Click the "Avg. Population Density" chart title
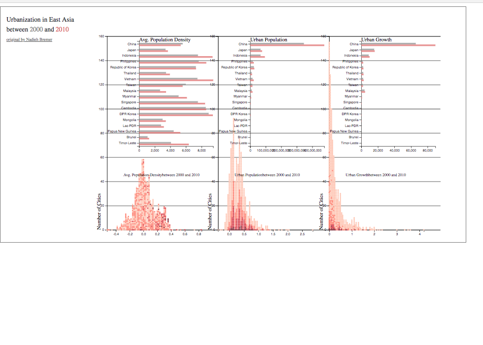This screenshot has width=483, height=345. pyautogui.click(x=165, y=40)
